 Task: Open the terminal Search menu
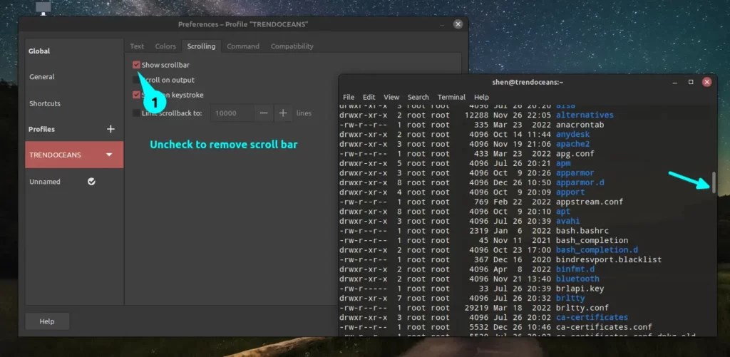(418, 98)
